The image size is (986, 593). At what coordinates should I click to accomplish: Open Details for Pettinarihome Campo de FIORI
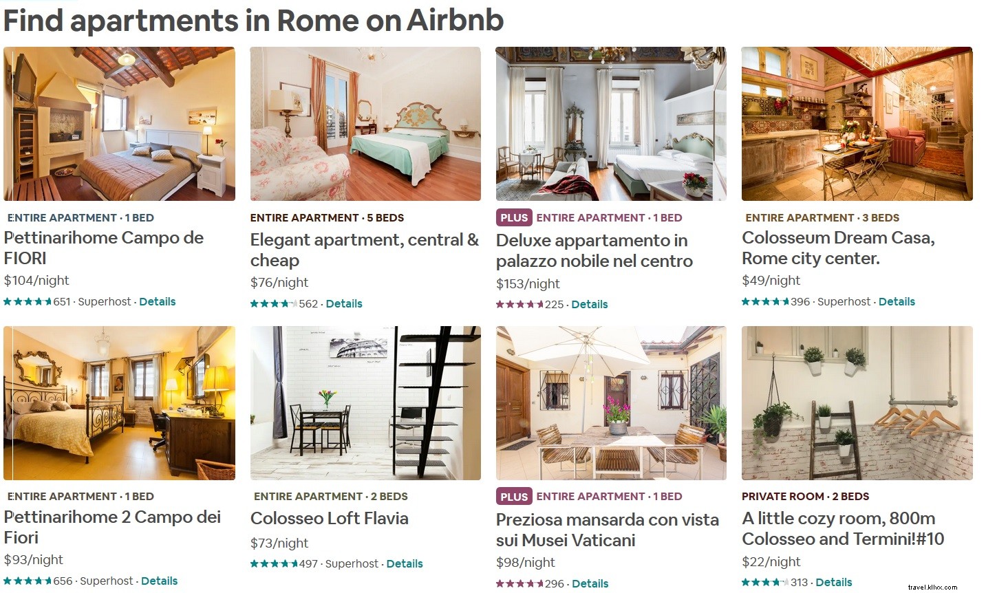pos(158,301)
